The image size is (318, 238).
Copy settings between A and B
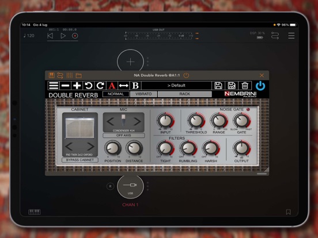pyautogui.click(x=123, y=86)
